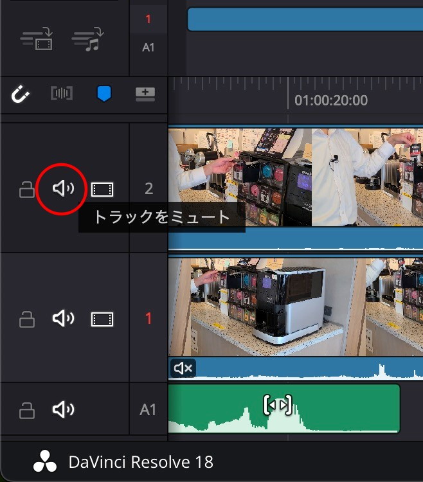The height and width of the screenshot is (482, 423).
Task: Mute audio track A1
Action: (64, 409)
